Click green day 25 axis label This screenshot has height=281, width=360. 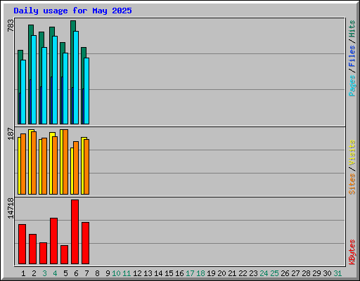coord(274,273)
